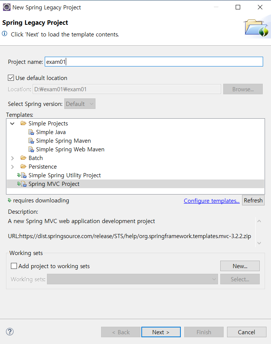Click New... working set button
Screen dimensions: 271x344
[240, 266]
